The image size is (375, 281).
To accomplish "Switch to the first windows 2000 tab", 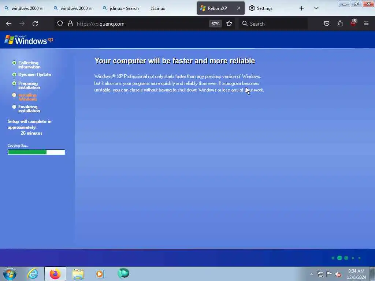I will pos(25,8).
